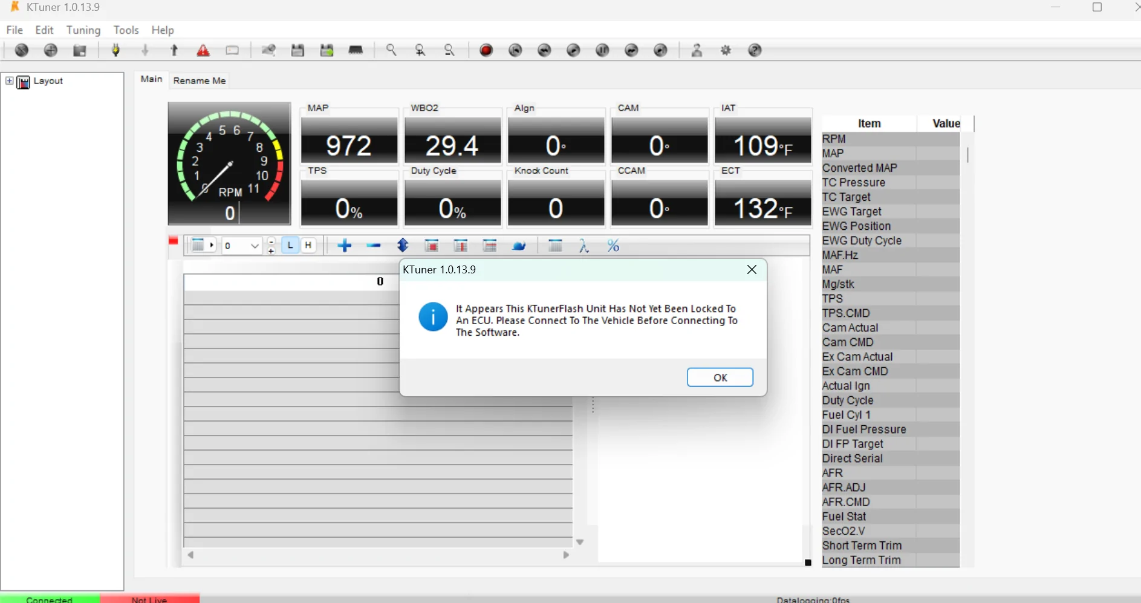
Task: Click the red square beside the table toolbar
Action: point(174,241)
